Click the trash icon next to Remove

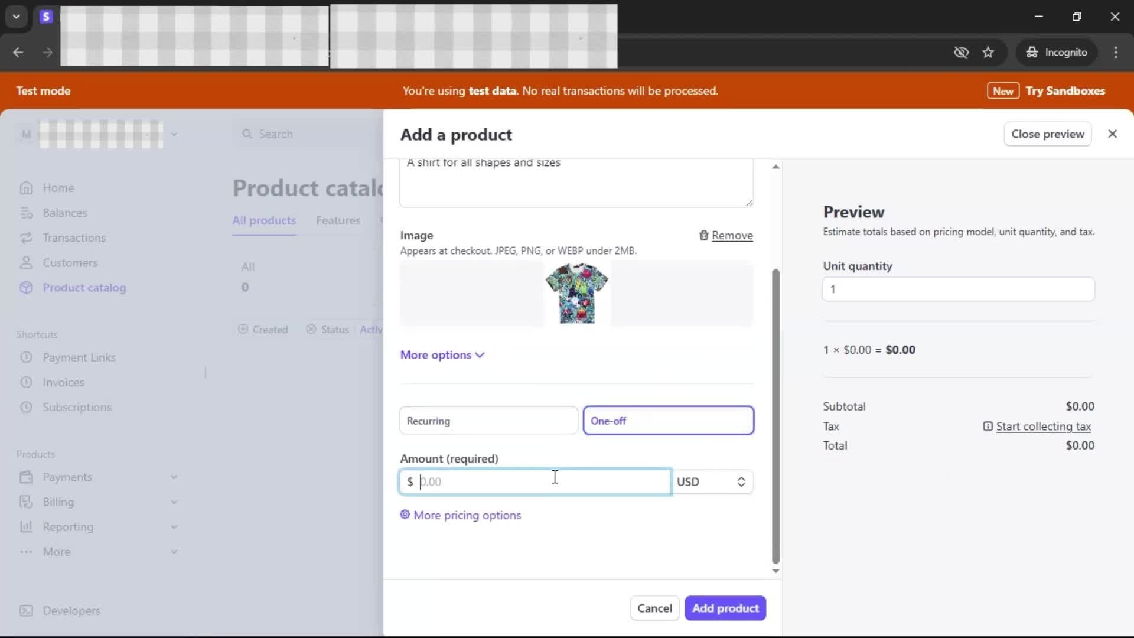pyautogui.click(x=703, y=236)
